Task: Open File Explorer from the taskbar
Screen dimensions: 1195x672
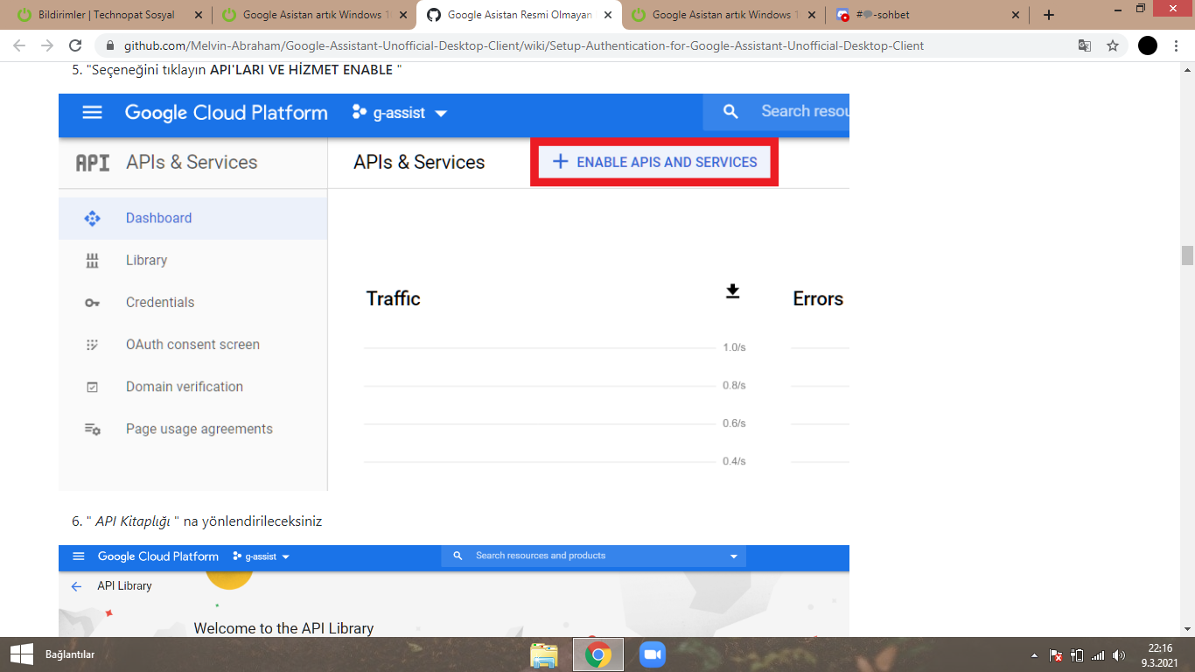Action: (x=544, y=654)
